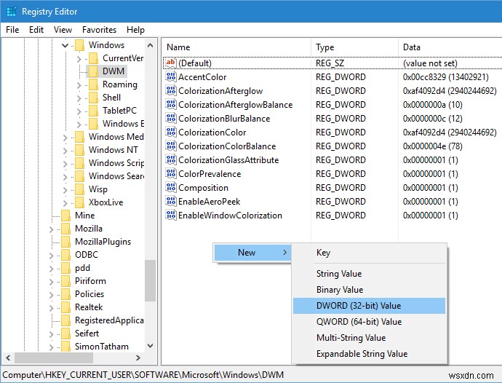Click the Type column header

pyautogui.click(x=355, y=47)
